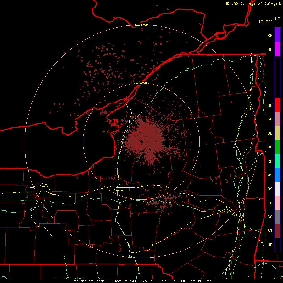
Task: Click the WS blue legend swatch
Action: pyautogui.click(x=278, y=175)
